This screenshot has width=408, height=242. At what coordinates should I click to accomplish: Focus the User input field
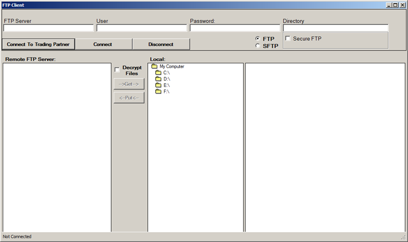142,28
